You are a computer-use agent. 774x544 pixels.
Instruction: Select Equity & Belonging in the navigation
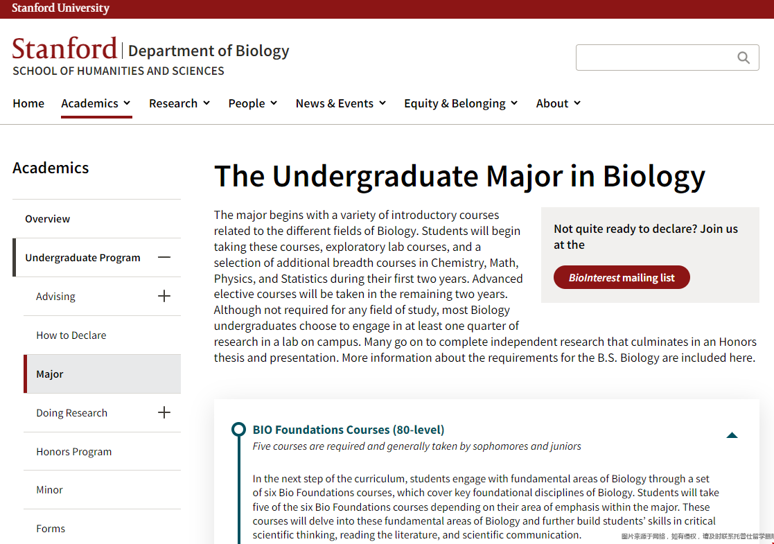455,103
